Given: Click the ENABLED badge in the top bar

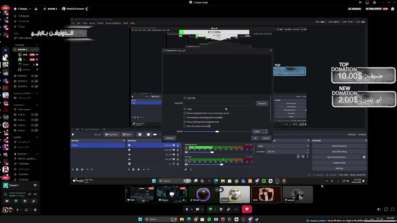Looking at the screenshot, I should 355,9.
